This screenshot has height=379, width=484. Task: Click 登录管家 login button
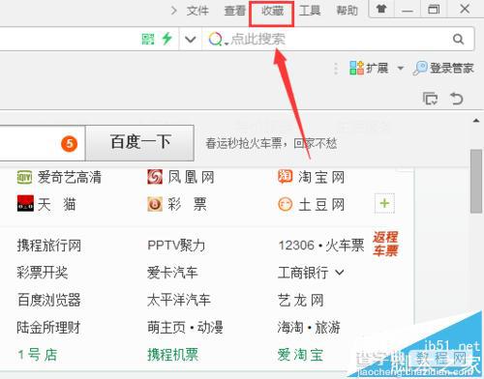[x=443, y=68]
